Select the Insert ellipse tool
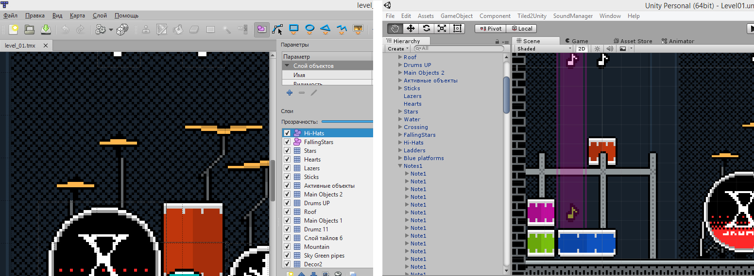The height and width of the screenshot is (276, 754). coord(309,29)
